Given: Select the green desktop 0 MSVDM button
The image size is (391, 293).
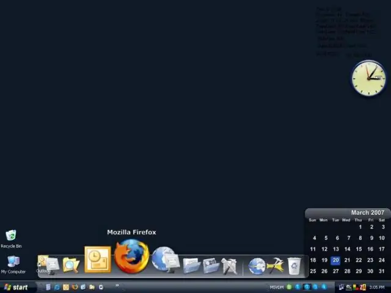Looking at the screenshot, I should pos(290,287).
